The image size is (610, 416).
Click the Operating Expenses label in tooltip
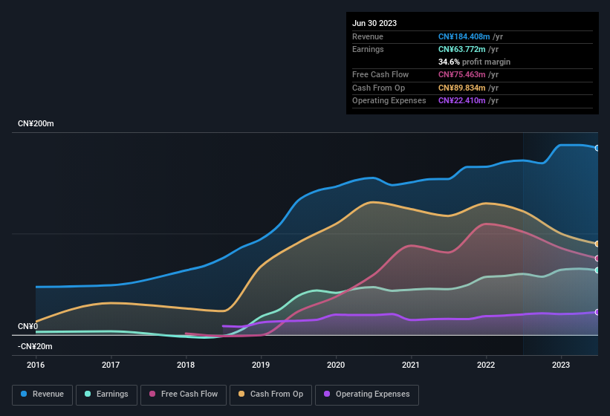(389, 101)
